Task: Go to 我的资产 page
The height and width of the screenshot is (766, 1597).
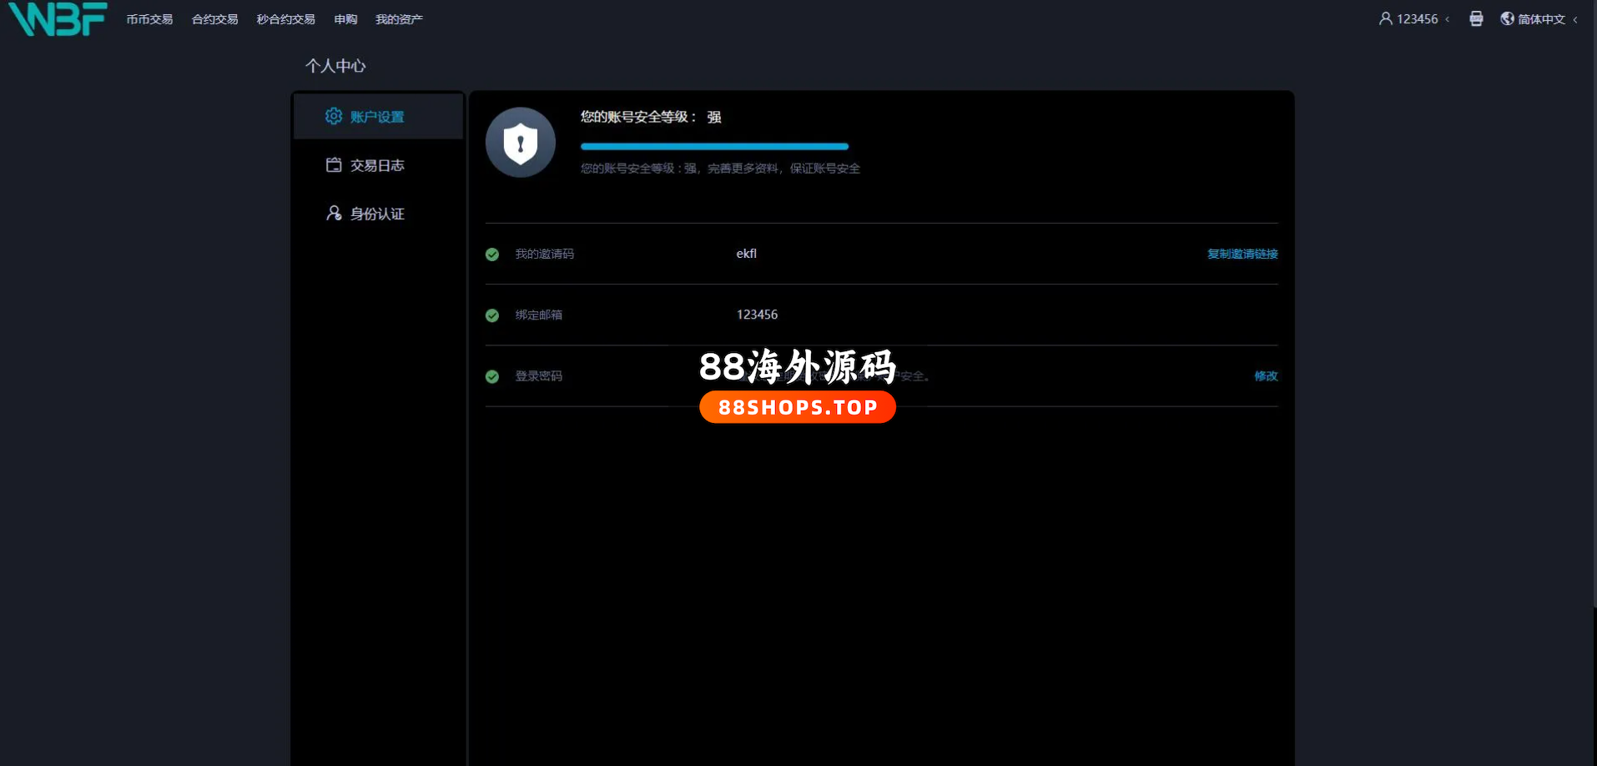Action: click(x=399, y=19)
